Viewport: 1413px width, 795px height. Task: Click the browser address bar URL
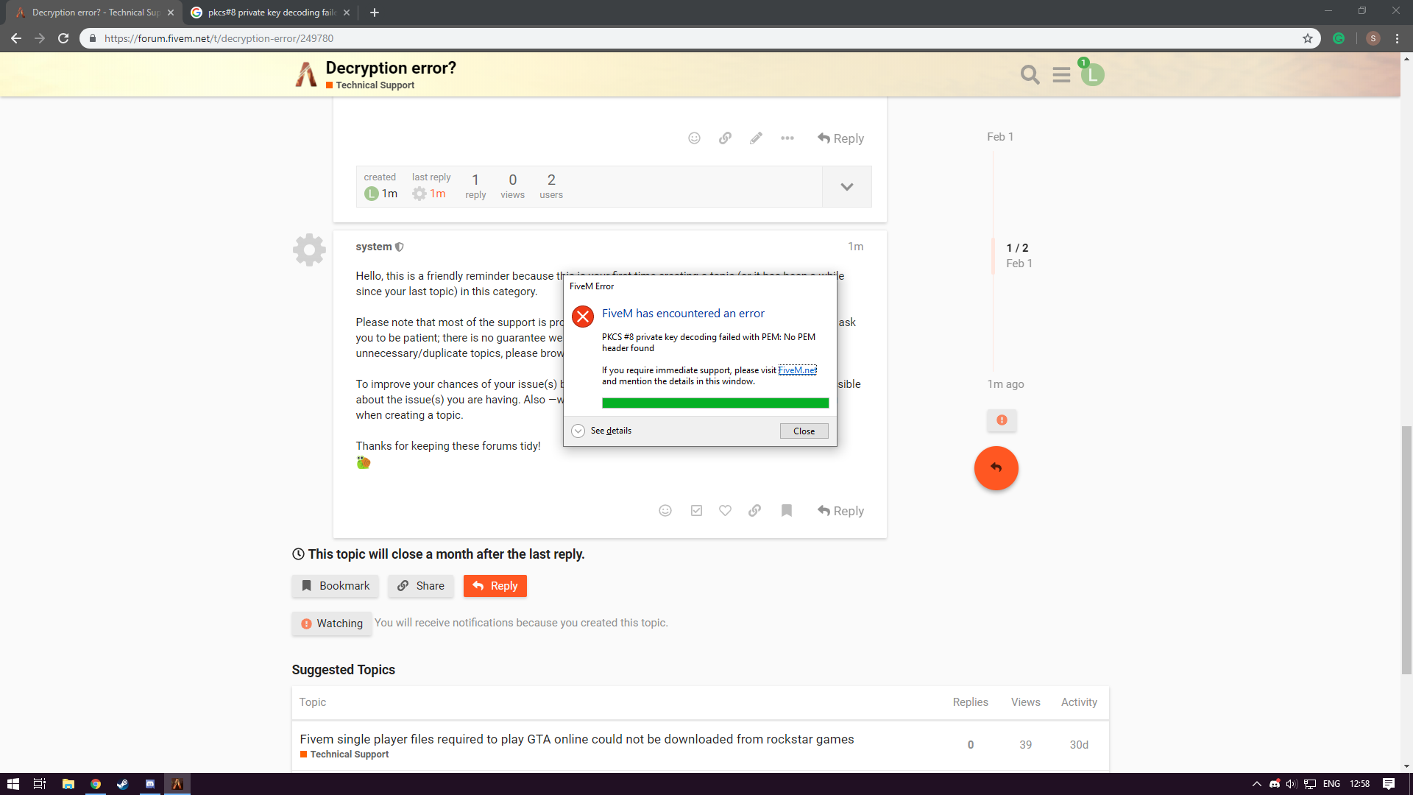coord(219,38)
